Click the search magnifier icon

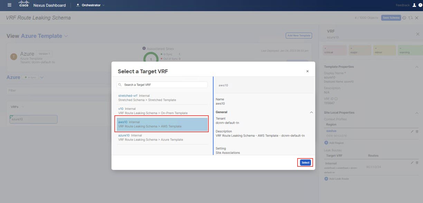(x=120, y=85)
